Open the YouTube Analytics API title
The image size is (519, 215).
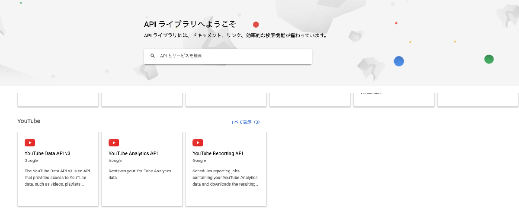coord(133,153)
